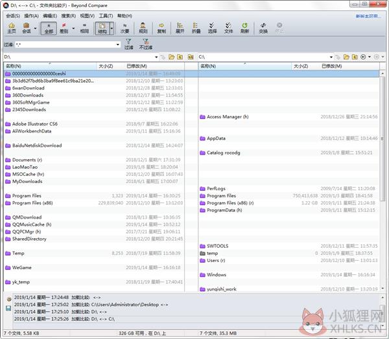The image size is (389, 339).
Task: Click the No filter (不过滤) funnel icon
Action: point(146,44)
